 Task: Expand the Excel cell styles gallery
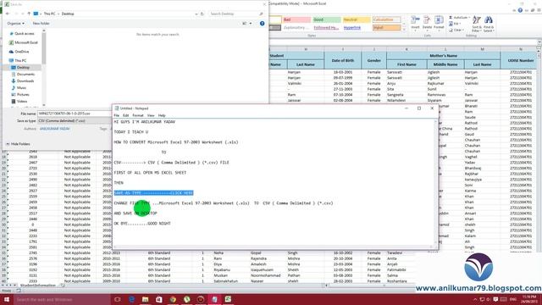404,30
